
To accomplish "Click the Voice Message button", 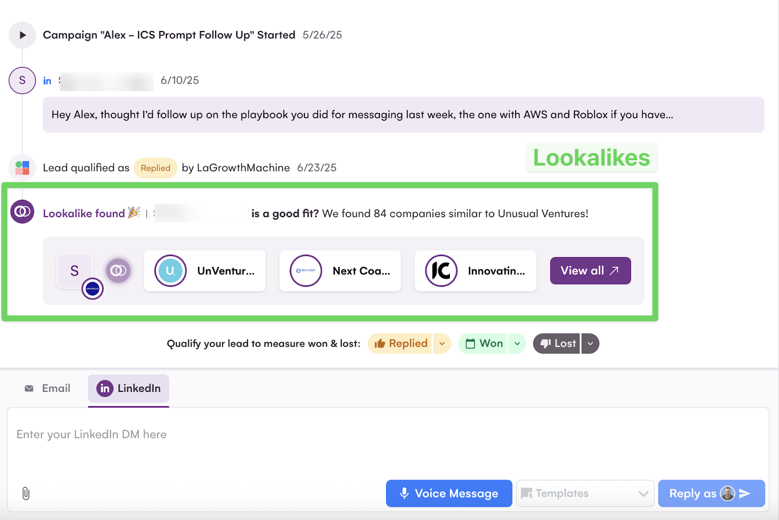I will point(449,494).
